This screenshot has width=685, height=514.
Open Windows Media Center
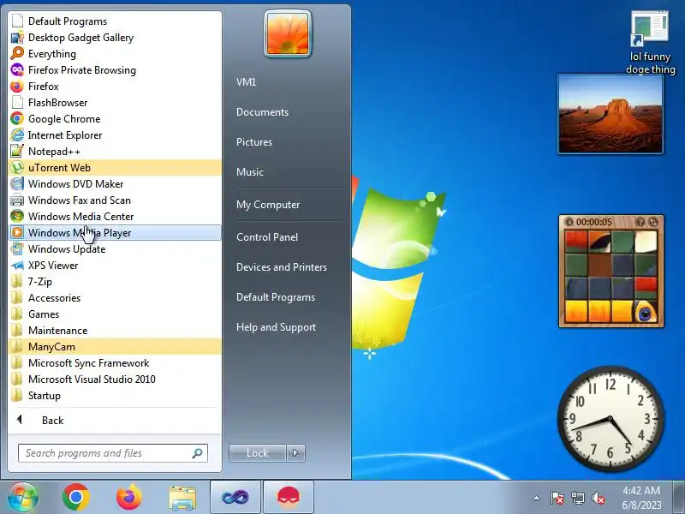[x=115, y=217]
